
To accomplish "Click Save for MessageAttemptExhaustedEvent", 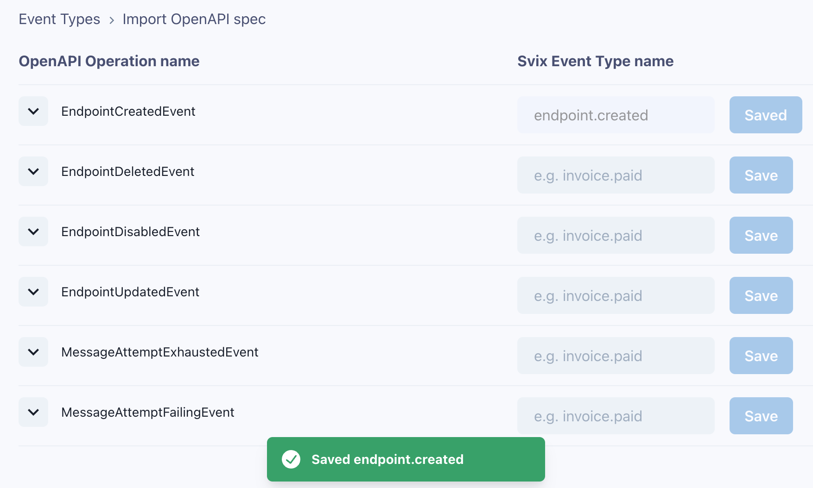I will [761, 356].
